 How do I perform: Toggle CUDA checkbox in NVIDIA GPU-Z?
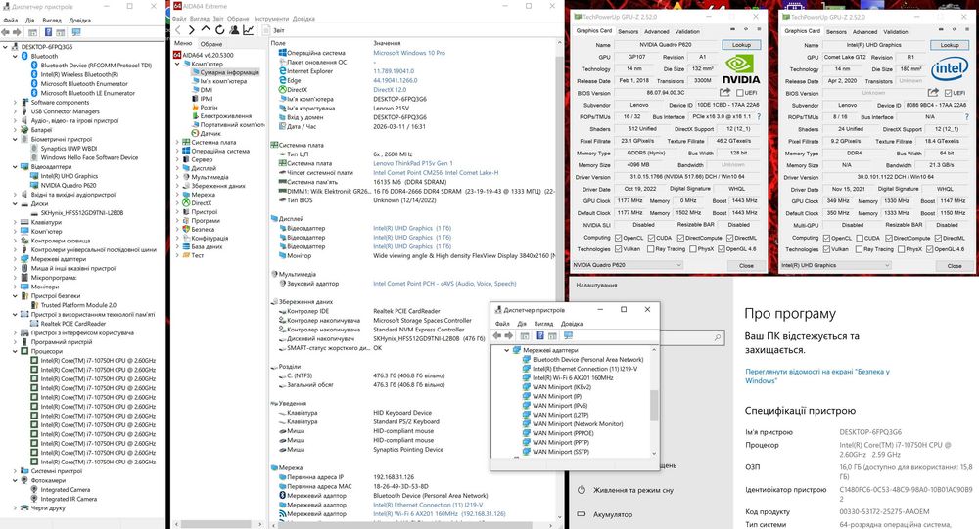pyautogui.click(x=651, y=238)
